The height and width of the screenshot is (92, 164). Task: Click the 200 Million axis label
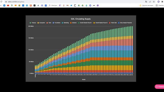click(31, 26)
